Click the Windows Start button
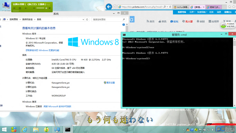236x133 pixels. (4, 129)
